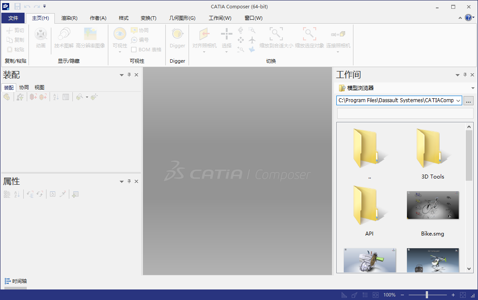Click the alphabetical sort icon in the assembly toolbar
The height and width of the screenshot is (300, 478).
coord(56,97)
